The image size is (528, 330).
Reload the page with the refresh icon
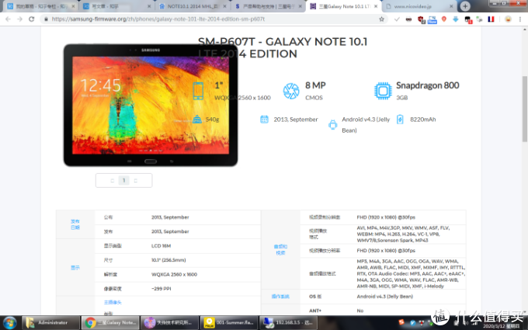coord(31,19)
